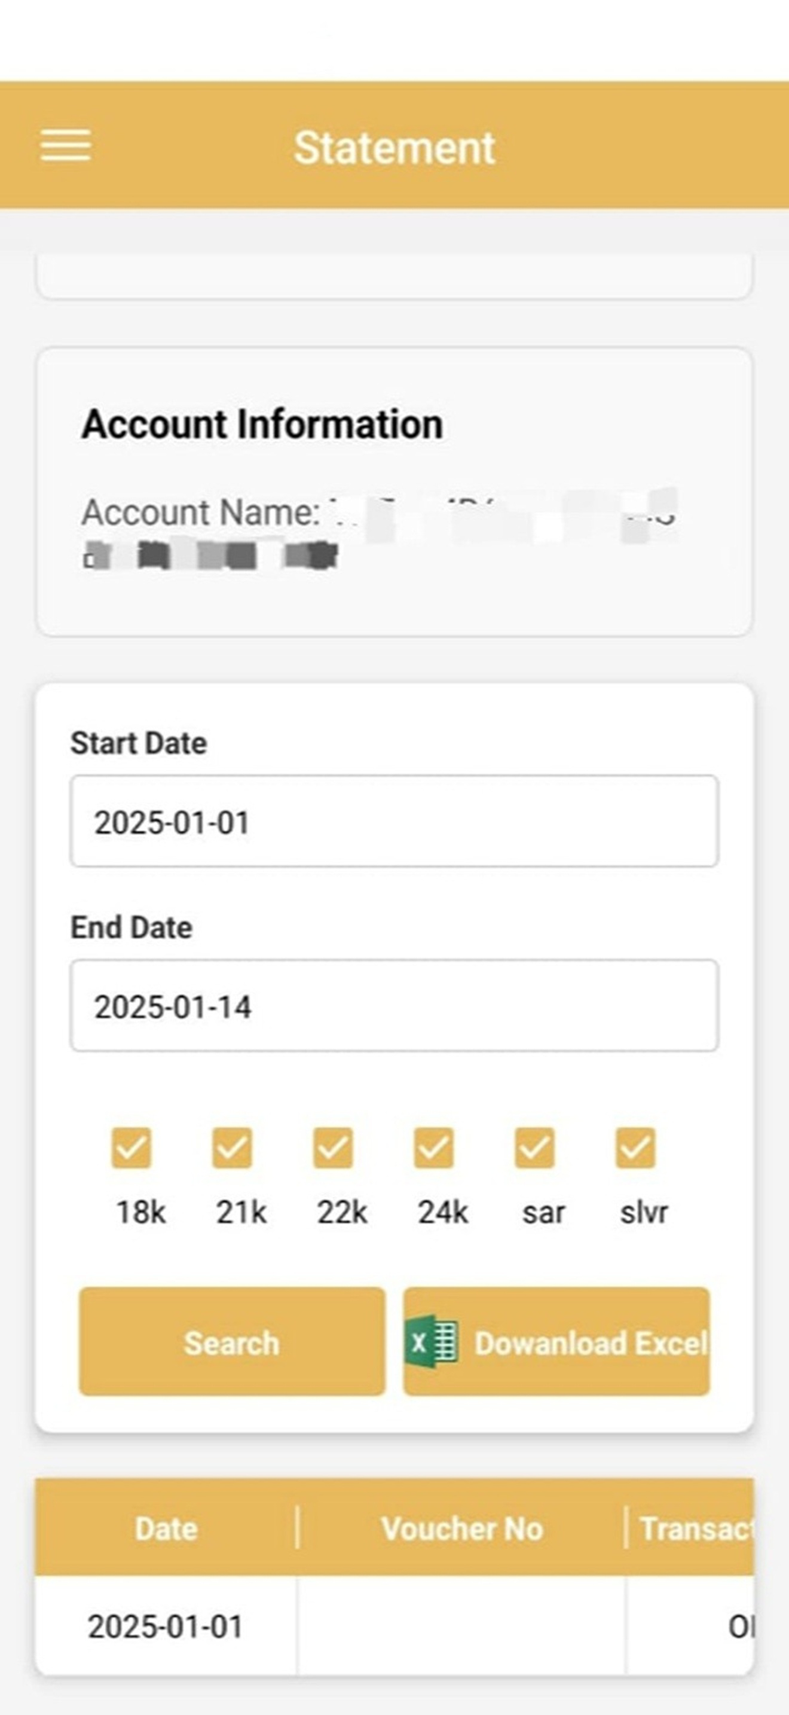Click the Account Information heading
Viewport: 789px width, 1715px height.
tap(262, 424)
